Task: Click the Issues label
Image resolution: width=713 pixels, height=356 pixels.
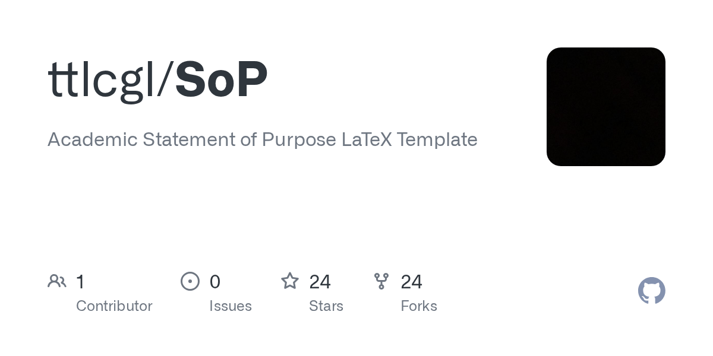Action: pos(231,306)
